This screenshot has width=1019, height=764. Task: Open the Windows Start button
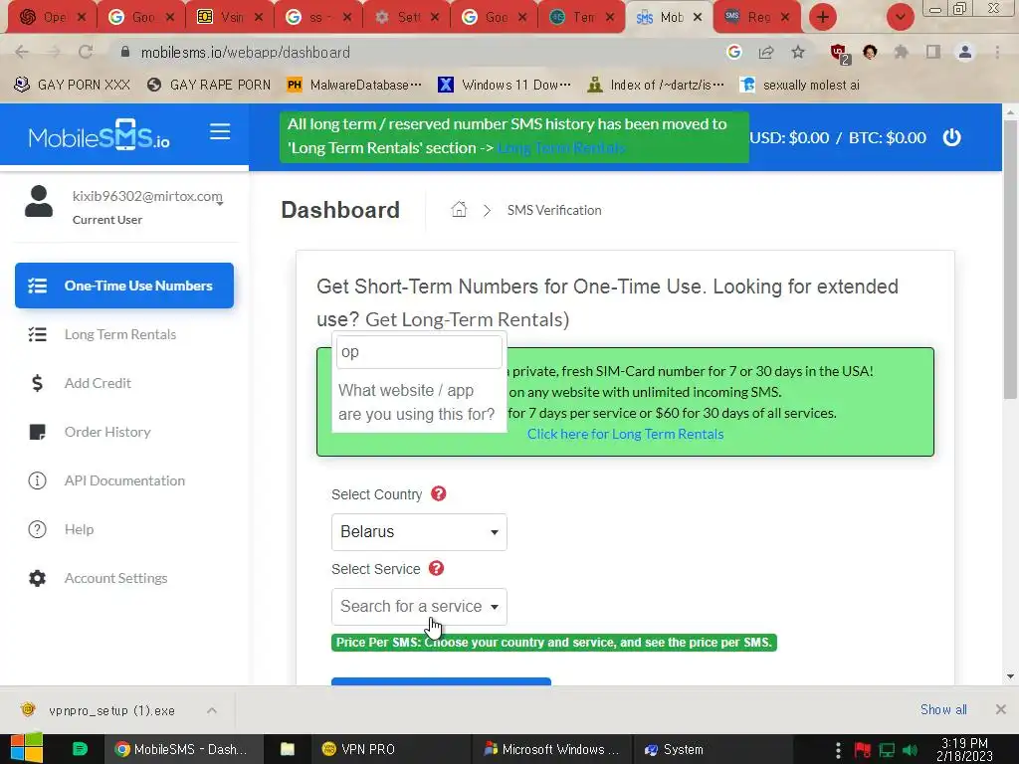27,748
